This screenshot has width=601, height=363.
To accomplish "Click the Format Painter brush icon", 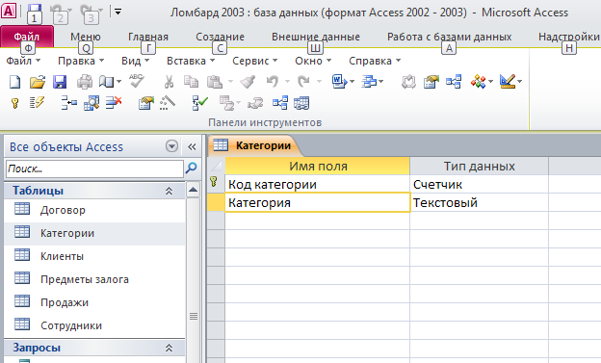I will [x=248, y=82].
